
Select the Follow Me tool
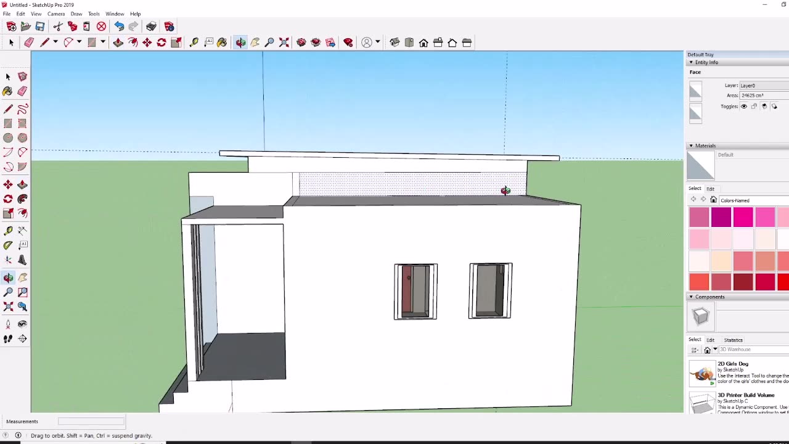click(22, 199)
